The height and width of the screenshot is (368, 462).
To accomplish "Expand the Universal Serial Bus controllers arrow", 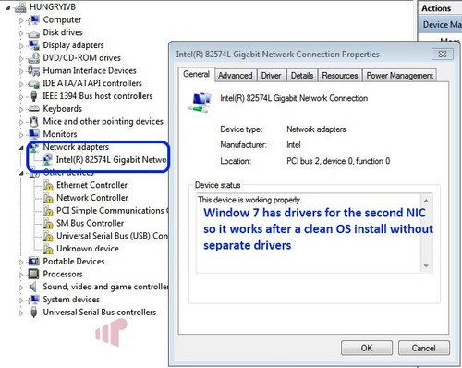I will (21, 313).
